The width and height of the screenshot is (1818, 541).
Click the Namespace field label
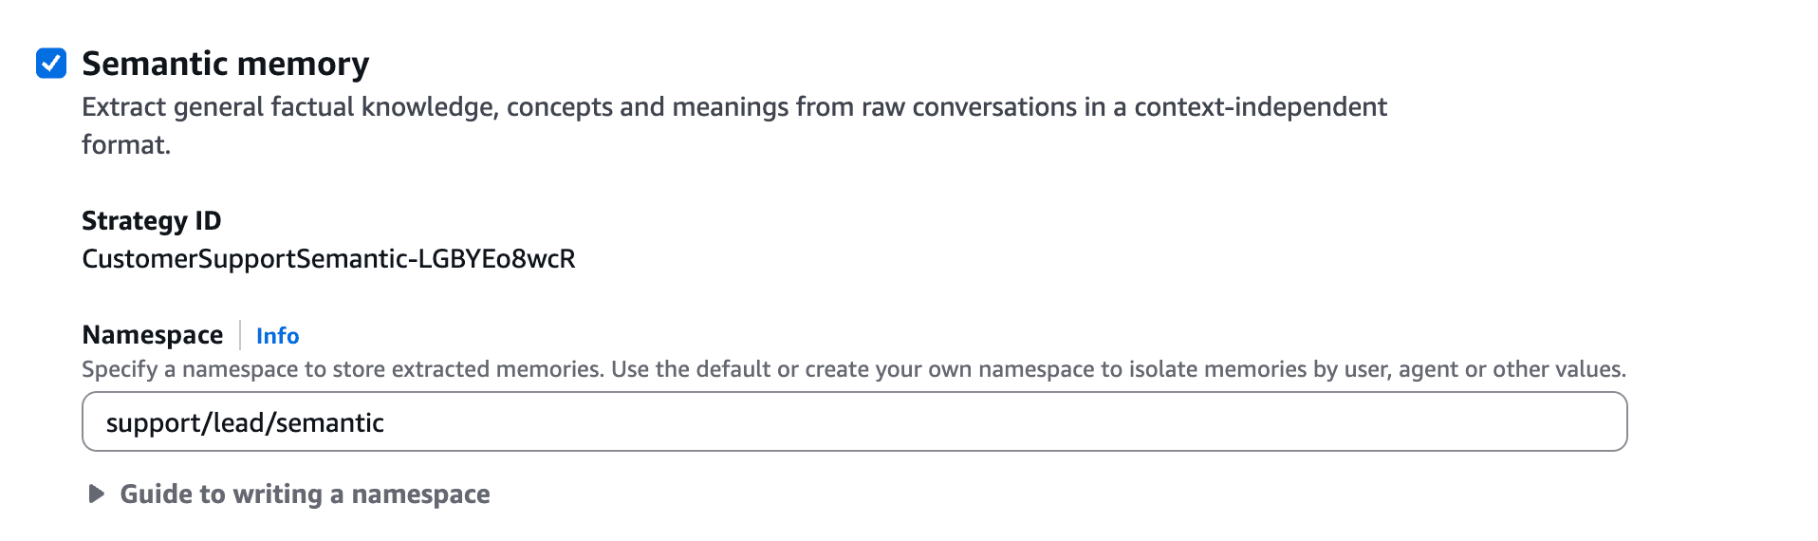click(x=152, y=335)
